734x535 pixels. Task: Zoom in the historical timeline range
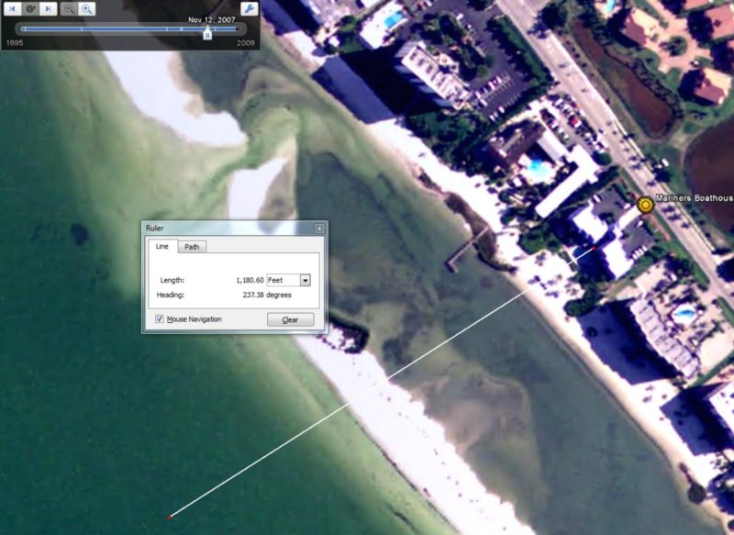tap(86, 8)
